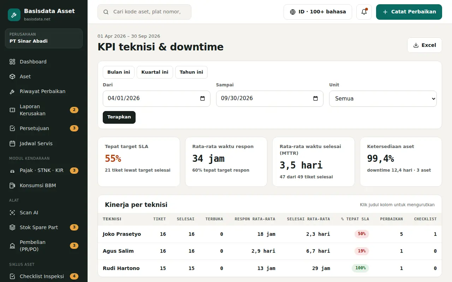Click the Dari date field 04/01/2026

(156, 99)
